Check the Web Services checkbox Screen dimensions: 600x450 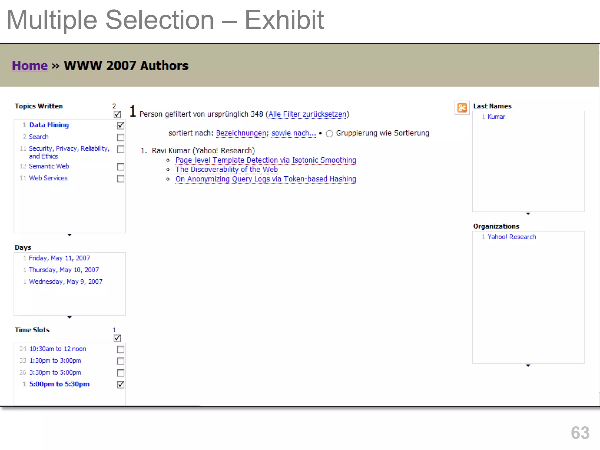120,178
